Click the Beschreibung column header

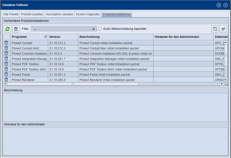(x=116, y=37)
